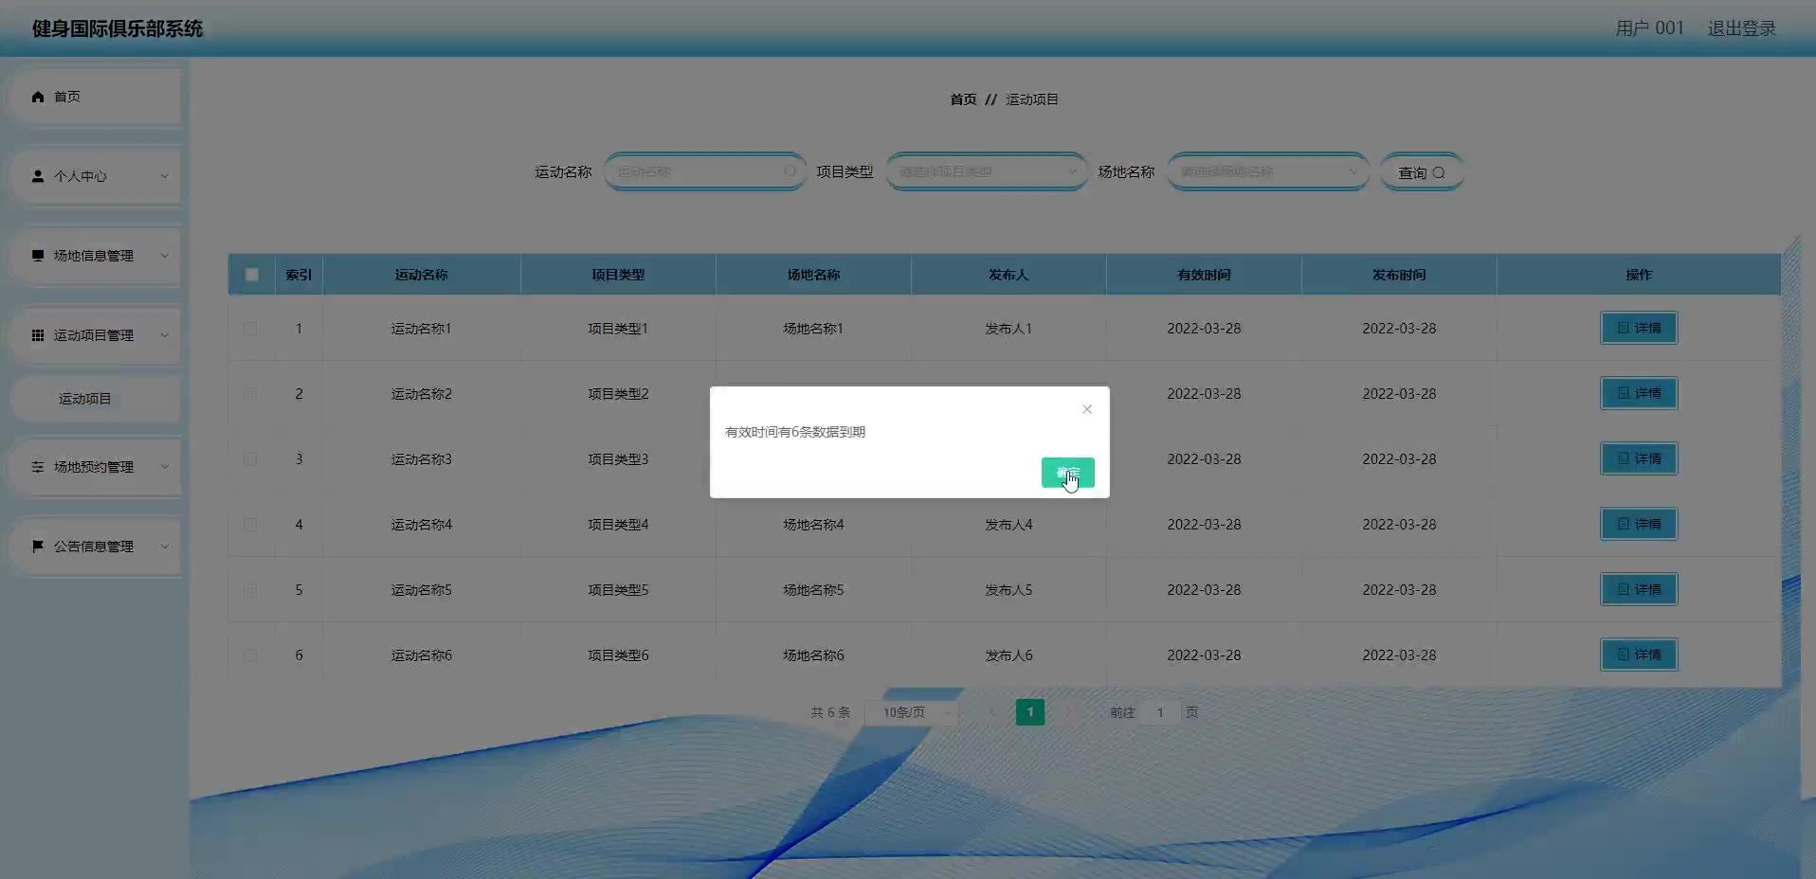Collapse the 运动项目管理 sidebar menu

95,335
